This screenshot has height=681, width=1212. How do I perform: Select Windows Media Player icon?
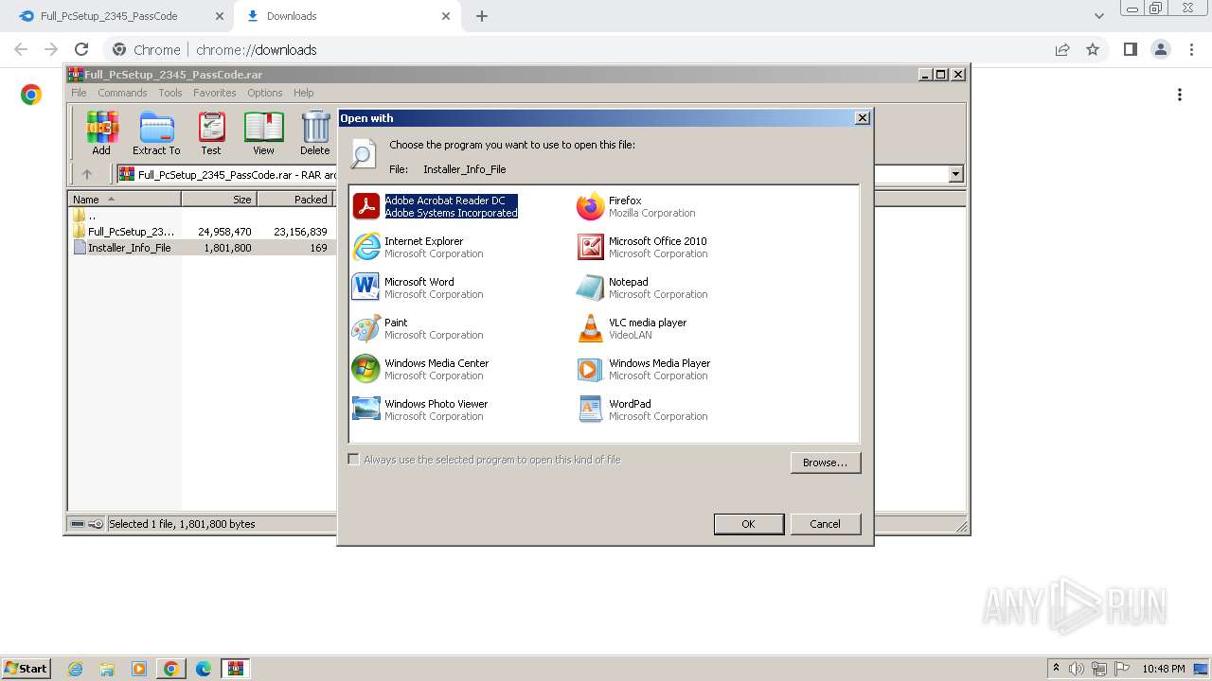coord(590,369)
